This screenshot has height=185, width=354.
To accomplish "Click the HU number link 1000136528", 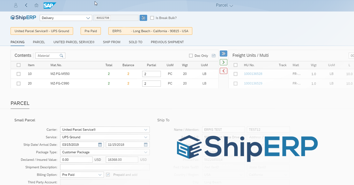I will click(253, 74).
